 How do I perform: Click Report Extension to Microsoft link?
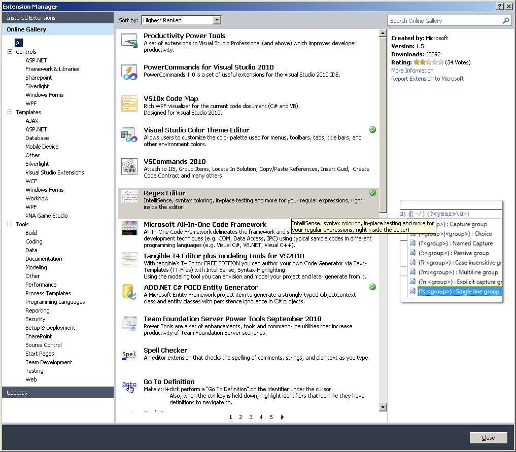(x=428, y=79)
